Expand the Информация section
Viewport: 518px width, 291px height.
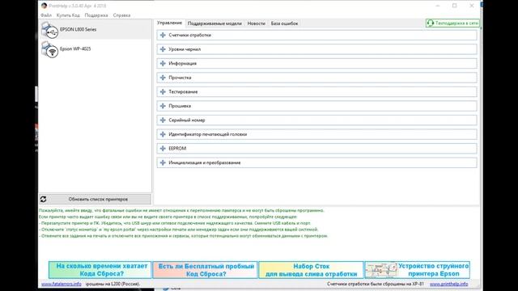(x=316, y=63)
